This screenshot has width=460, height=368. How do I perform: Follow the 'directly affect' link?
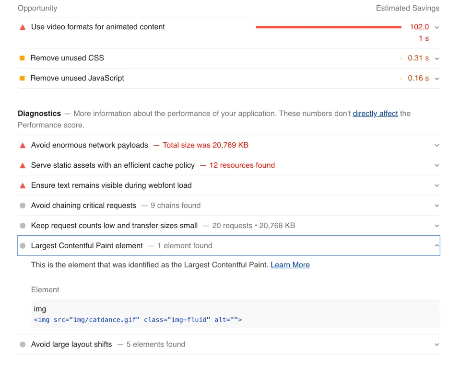375,114
